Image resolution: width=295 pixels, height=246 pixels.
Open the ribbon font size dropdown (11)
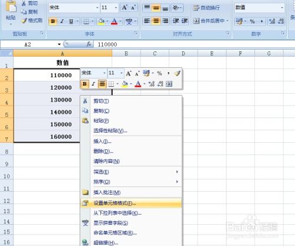116,8
